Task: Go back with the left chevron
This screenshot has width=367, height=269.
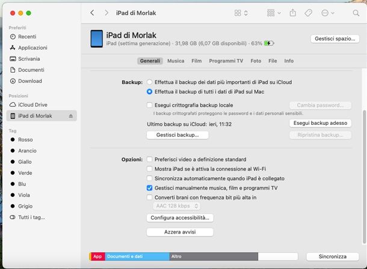Action: [92, 13]
